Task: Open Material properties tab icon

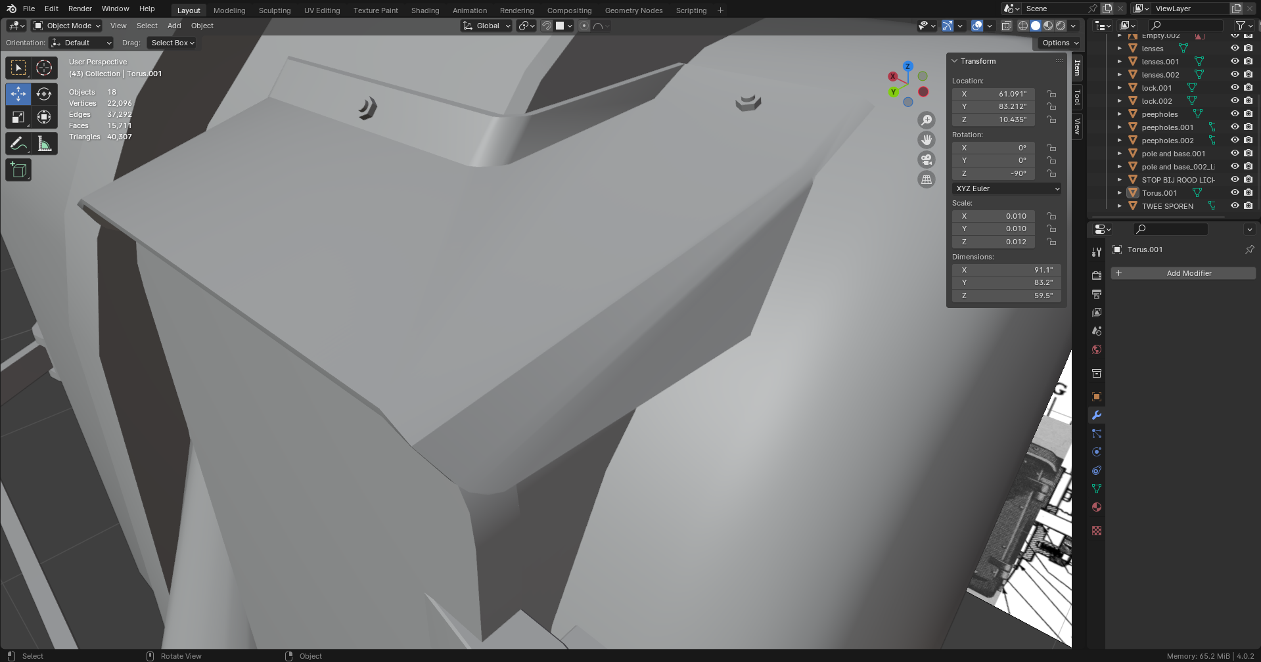Action: pos(1096,507)
